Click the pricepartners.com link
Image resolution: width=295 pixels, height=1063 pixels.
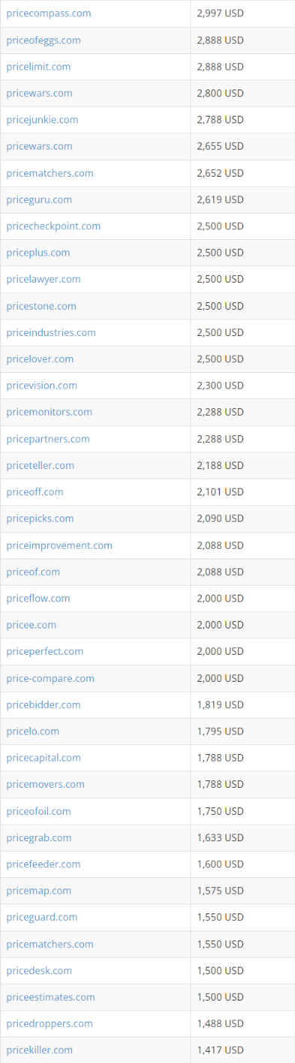[x=48, y=438]
